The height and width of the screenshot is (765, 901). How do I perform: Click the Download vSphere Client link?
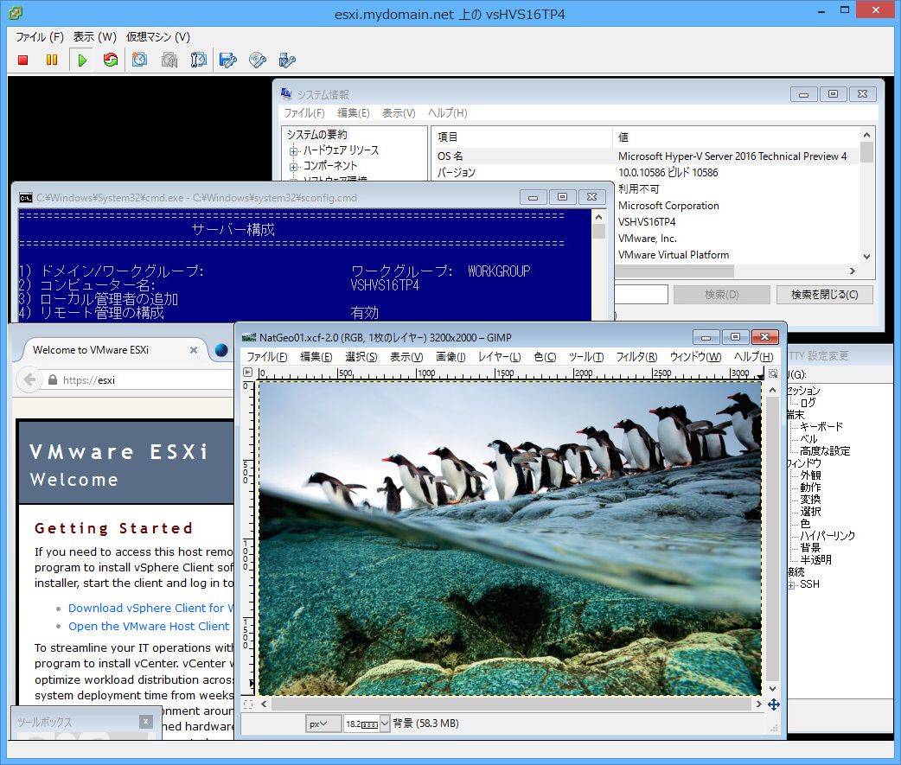click(x=150, y=609)
